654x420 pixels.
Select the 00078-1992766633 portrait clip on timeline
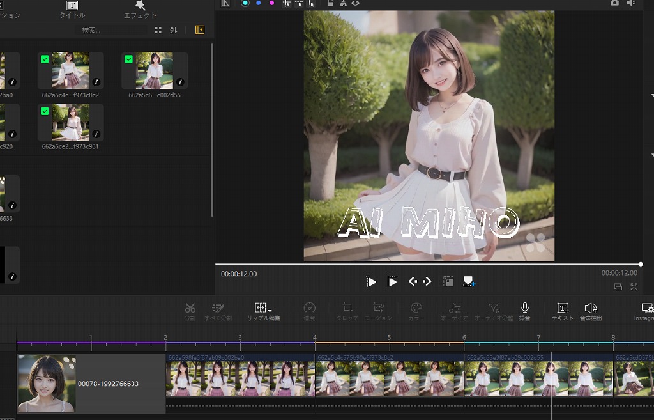(x=91, y=384)
